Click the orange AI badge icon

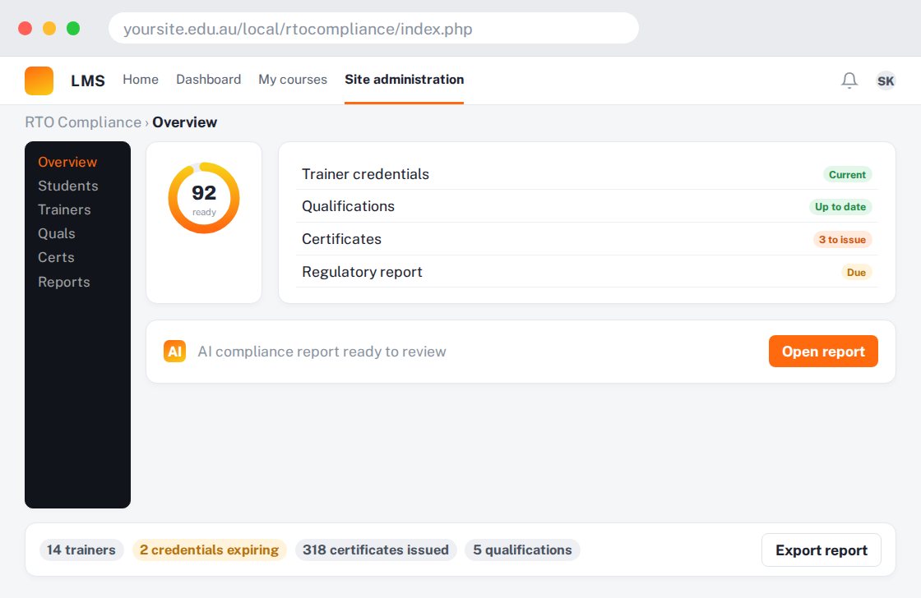pyautogui.click(x=174, y=352)
